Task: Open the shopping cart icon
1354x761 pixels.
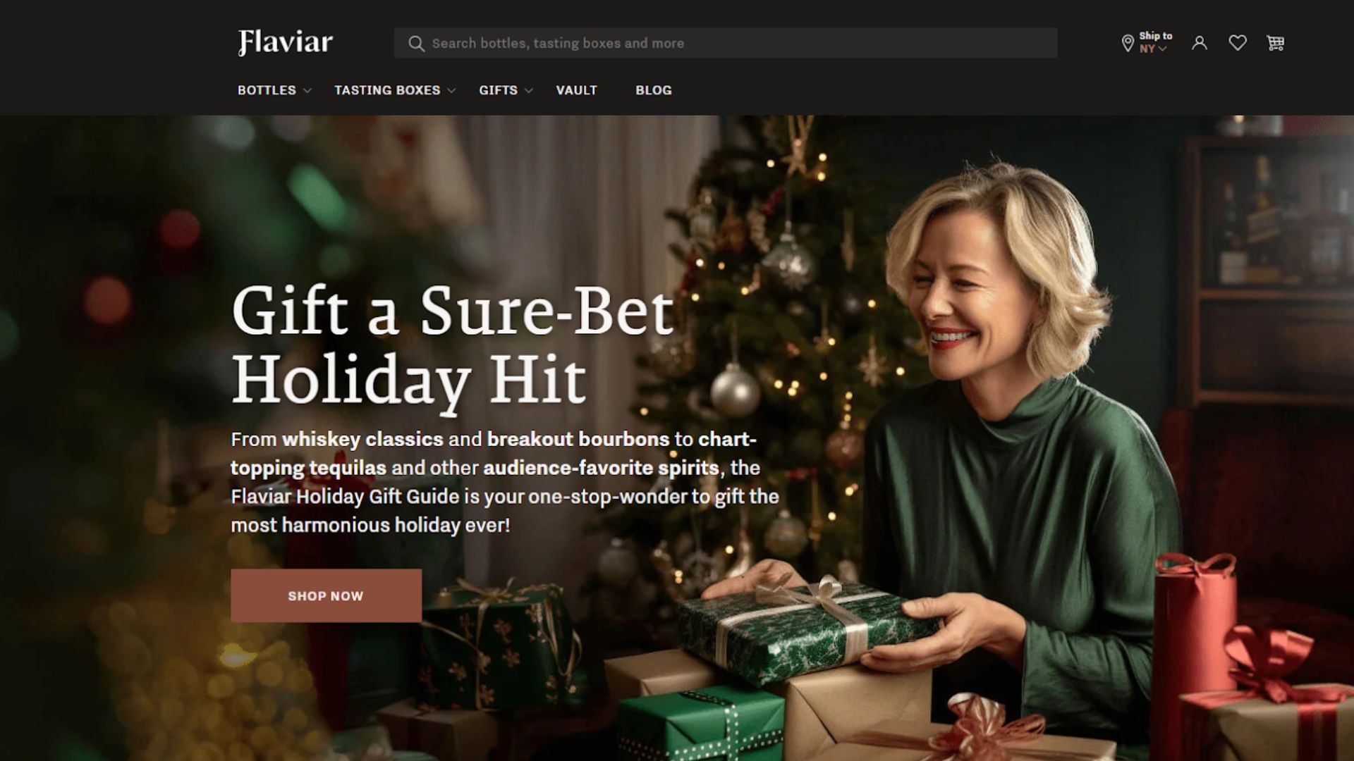Action: pos(1275,43)
